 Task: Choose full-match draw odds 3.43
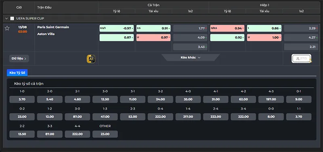pos(190,47)
